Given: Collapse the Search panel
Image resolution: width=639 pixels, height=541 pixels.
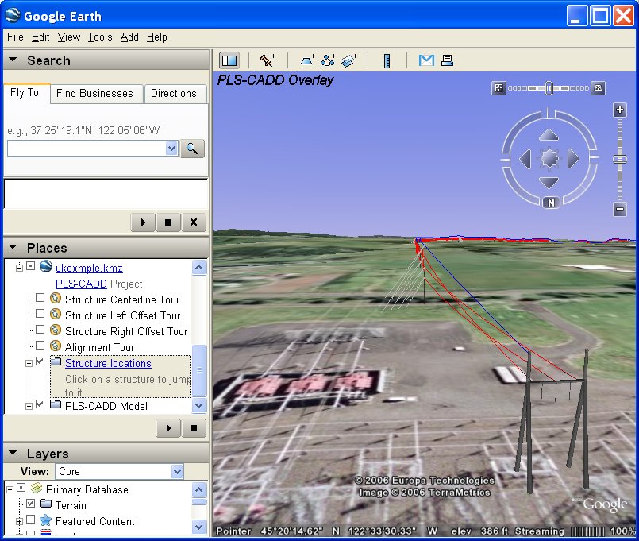Looking at the screenshot, I should (13, 60).
